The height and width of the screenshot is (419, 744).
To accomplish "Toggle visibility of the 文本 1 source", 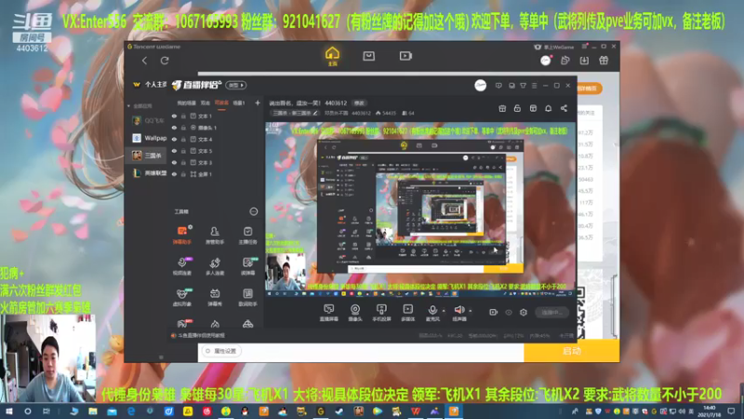I will (174, 115).
